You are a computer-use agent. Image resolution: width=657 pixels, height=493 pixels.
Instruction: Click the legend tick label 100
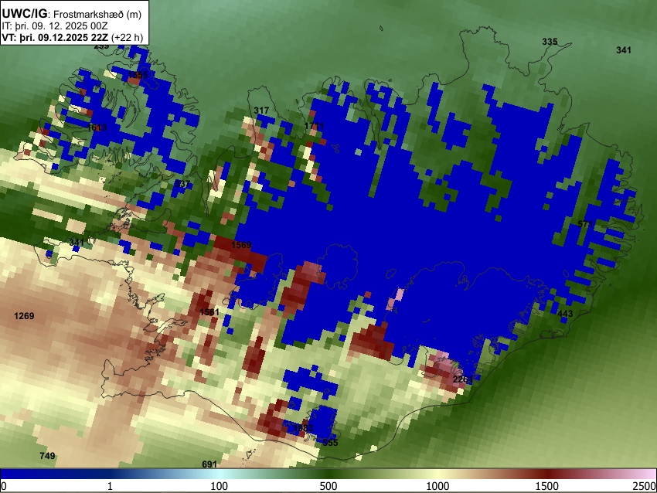220,486
